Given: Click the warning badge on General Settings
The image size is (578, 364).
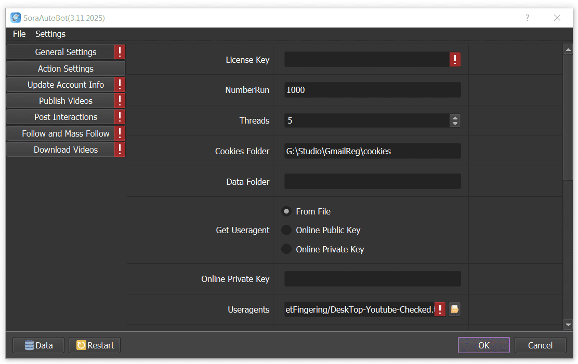Looking at the screenshot, I should click(120, 52).
